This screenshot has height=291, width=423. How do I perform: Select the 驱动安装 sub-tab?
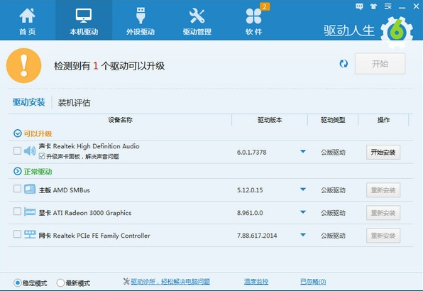(29, 102)
